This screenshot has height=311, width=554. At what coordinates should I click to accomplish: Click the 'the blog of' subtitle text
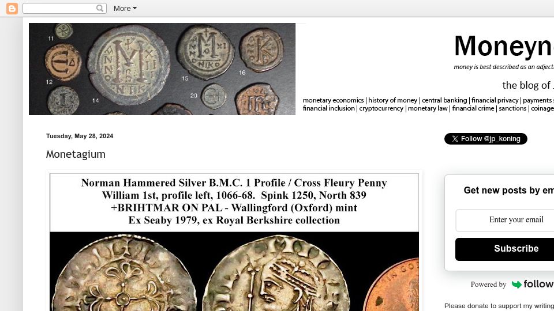[528, 85]
